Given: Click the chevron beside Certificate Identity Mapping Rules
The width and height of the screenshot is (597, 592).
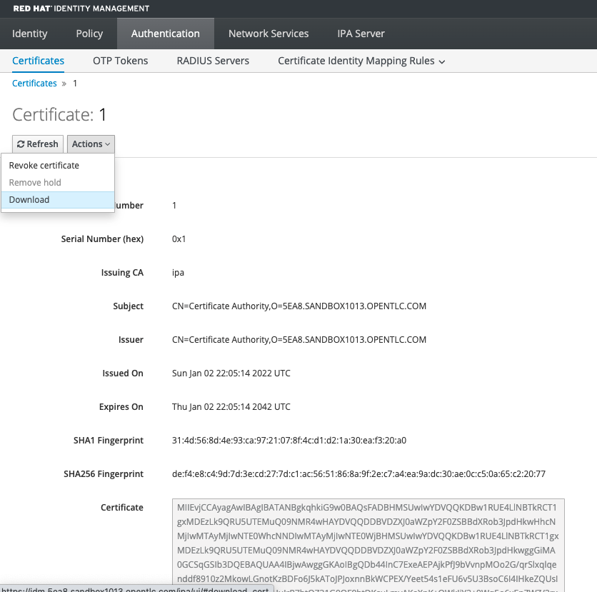Looking at the screenshot, I should (x=442, y=61).
